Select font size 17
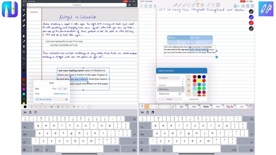Image resolution: width=276 pixels, height=155 pixels. [x=188, y=85]
